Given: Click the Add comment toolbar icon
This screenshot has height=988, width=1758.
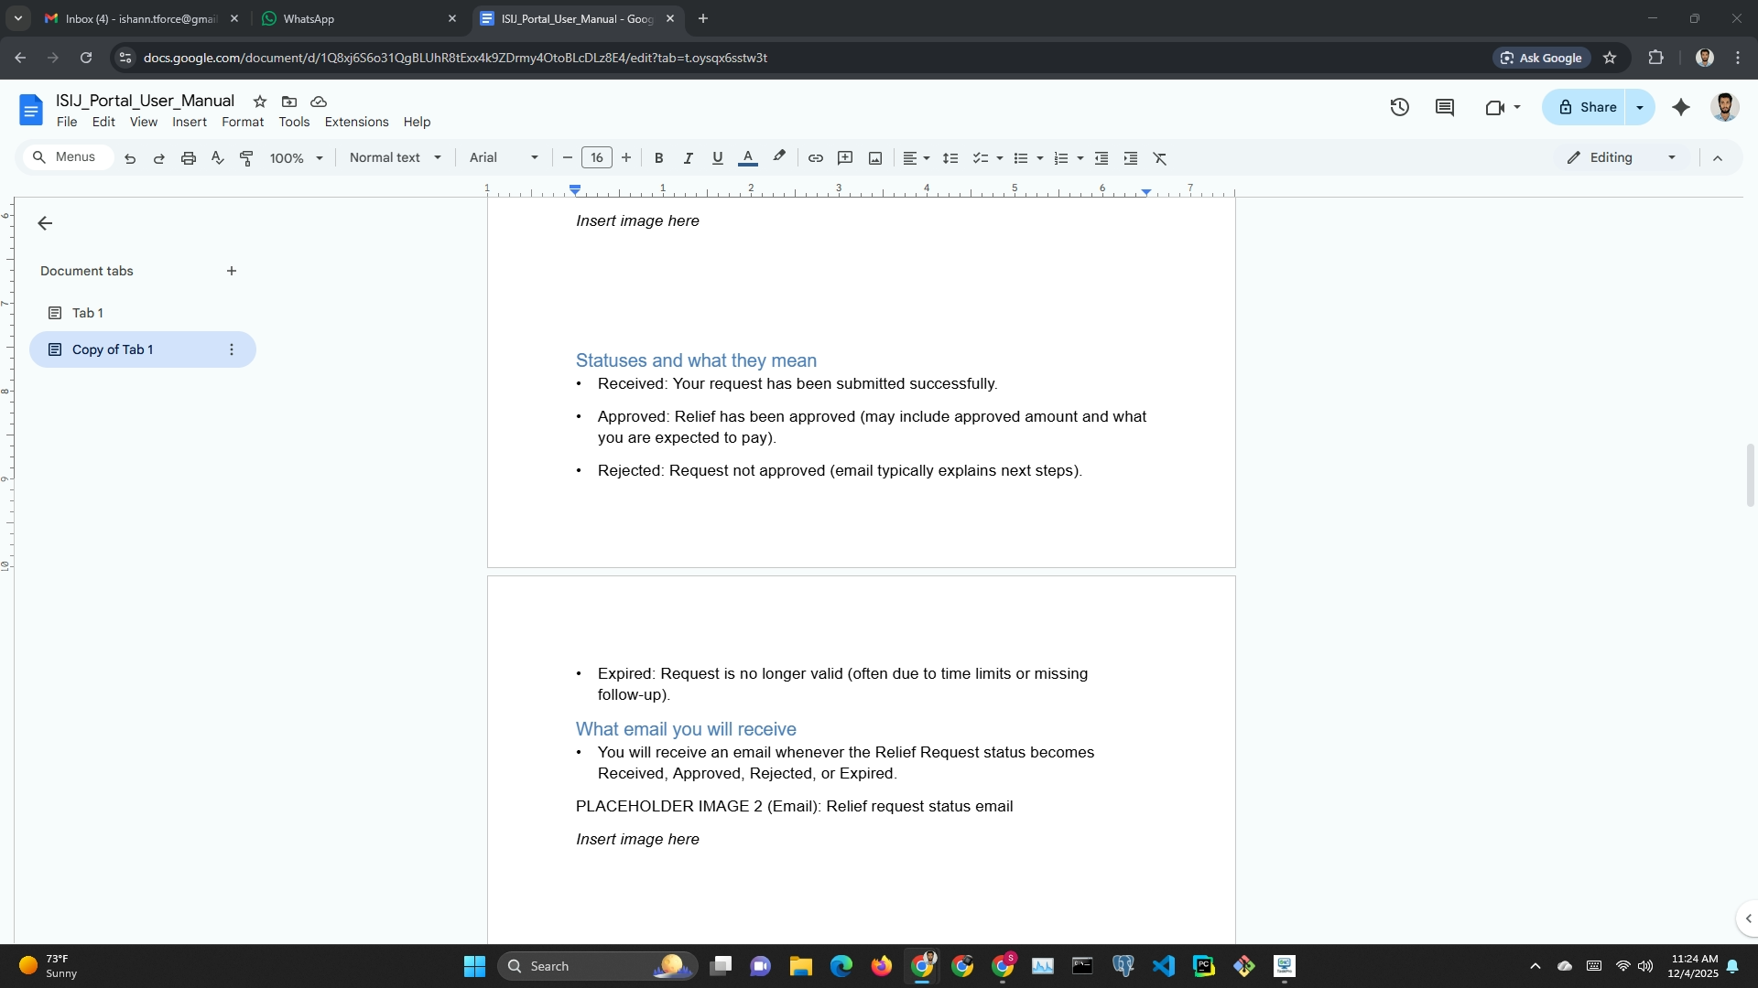Looking at the screenshot, I should point(845,158).
